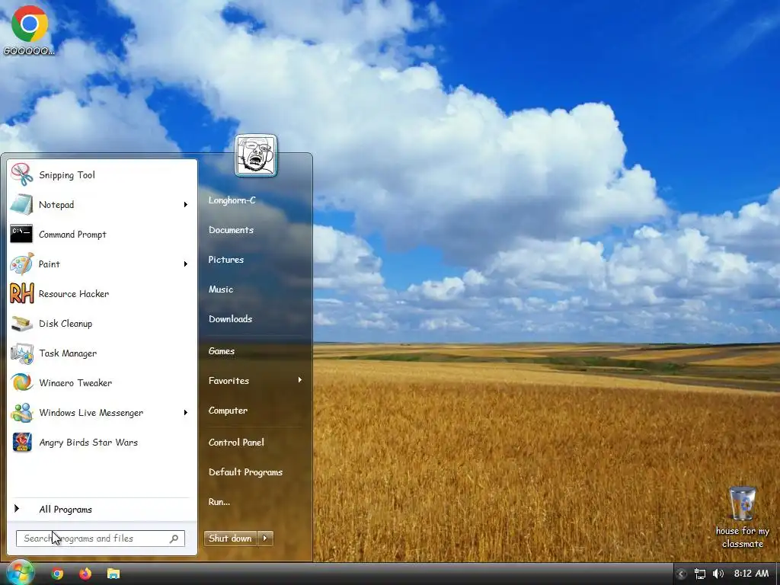Screen dimensions: 780x585
Task: Show hidden tray icons arrow
Action: [x=682, y=574]
